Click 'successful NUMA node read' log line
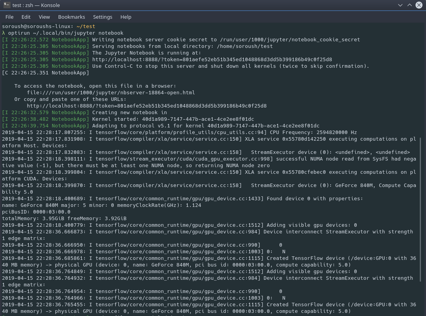 [209, 162]
